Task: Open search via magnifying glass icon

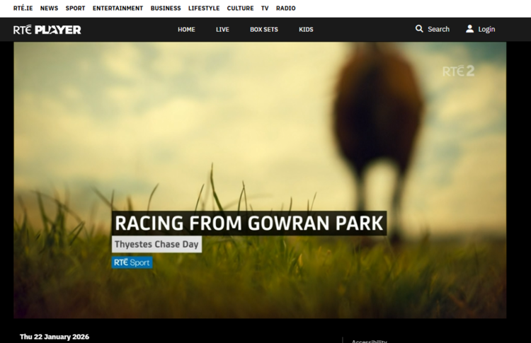Action: pos(419,29)
